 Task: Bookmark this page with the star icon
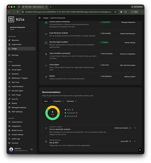(x=115, y=12)
